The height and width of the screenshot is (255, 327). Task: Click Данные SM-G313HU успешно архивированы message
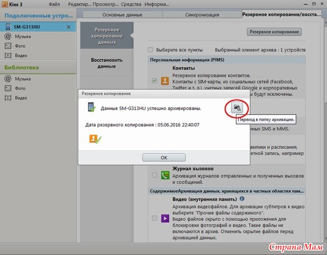(151, 109)
